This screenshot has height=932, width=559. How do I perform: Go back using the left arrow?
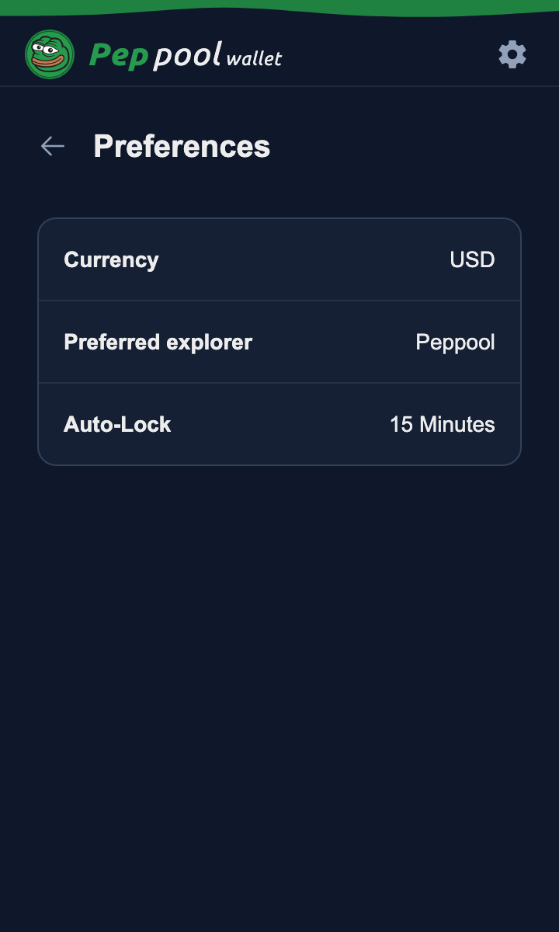[53, 146]
